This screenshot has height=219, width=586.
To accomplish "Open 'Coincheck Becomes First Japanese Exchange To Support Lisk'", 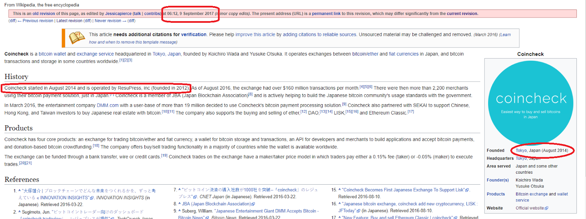I will tap(404, 190).
